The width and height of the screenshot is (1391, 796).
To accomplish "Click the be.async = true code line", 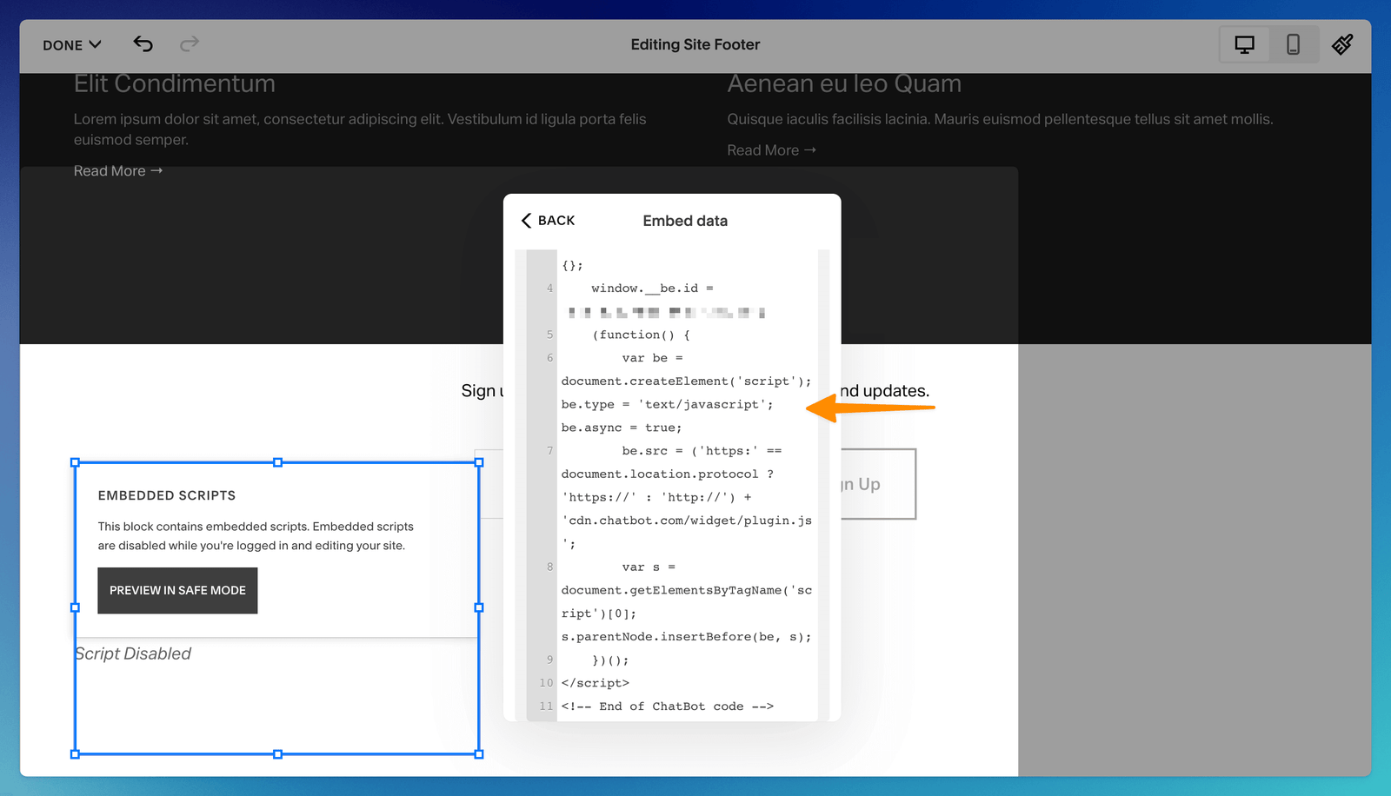I will 622,428.
